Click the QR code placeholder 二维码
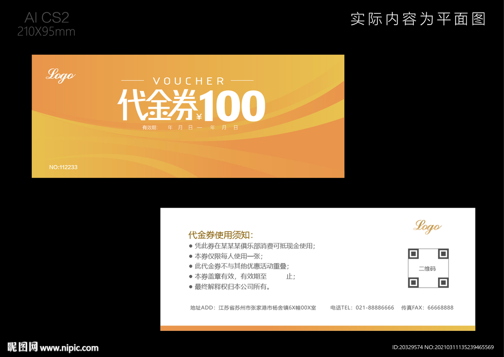Image resolution: width=504 pixels, height=357 pixels. tap(428, 268)
